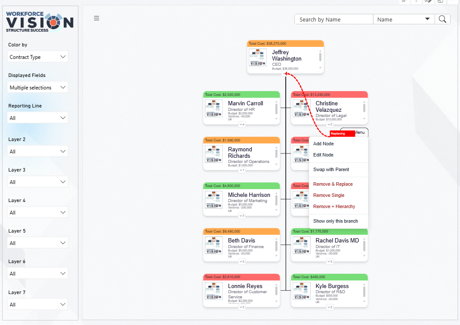This screenshot has height=325, width=460.
Task: Click the Workforce Vision logo
Action: [x=40, y=22]
